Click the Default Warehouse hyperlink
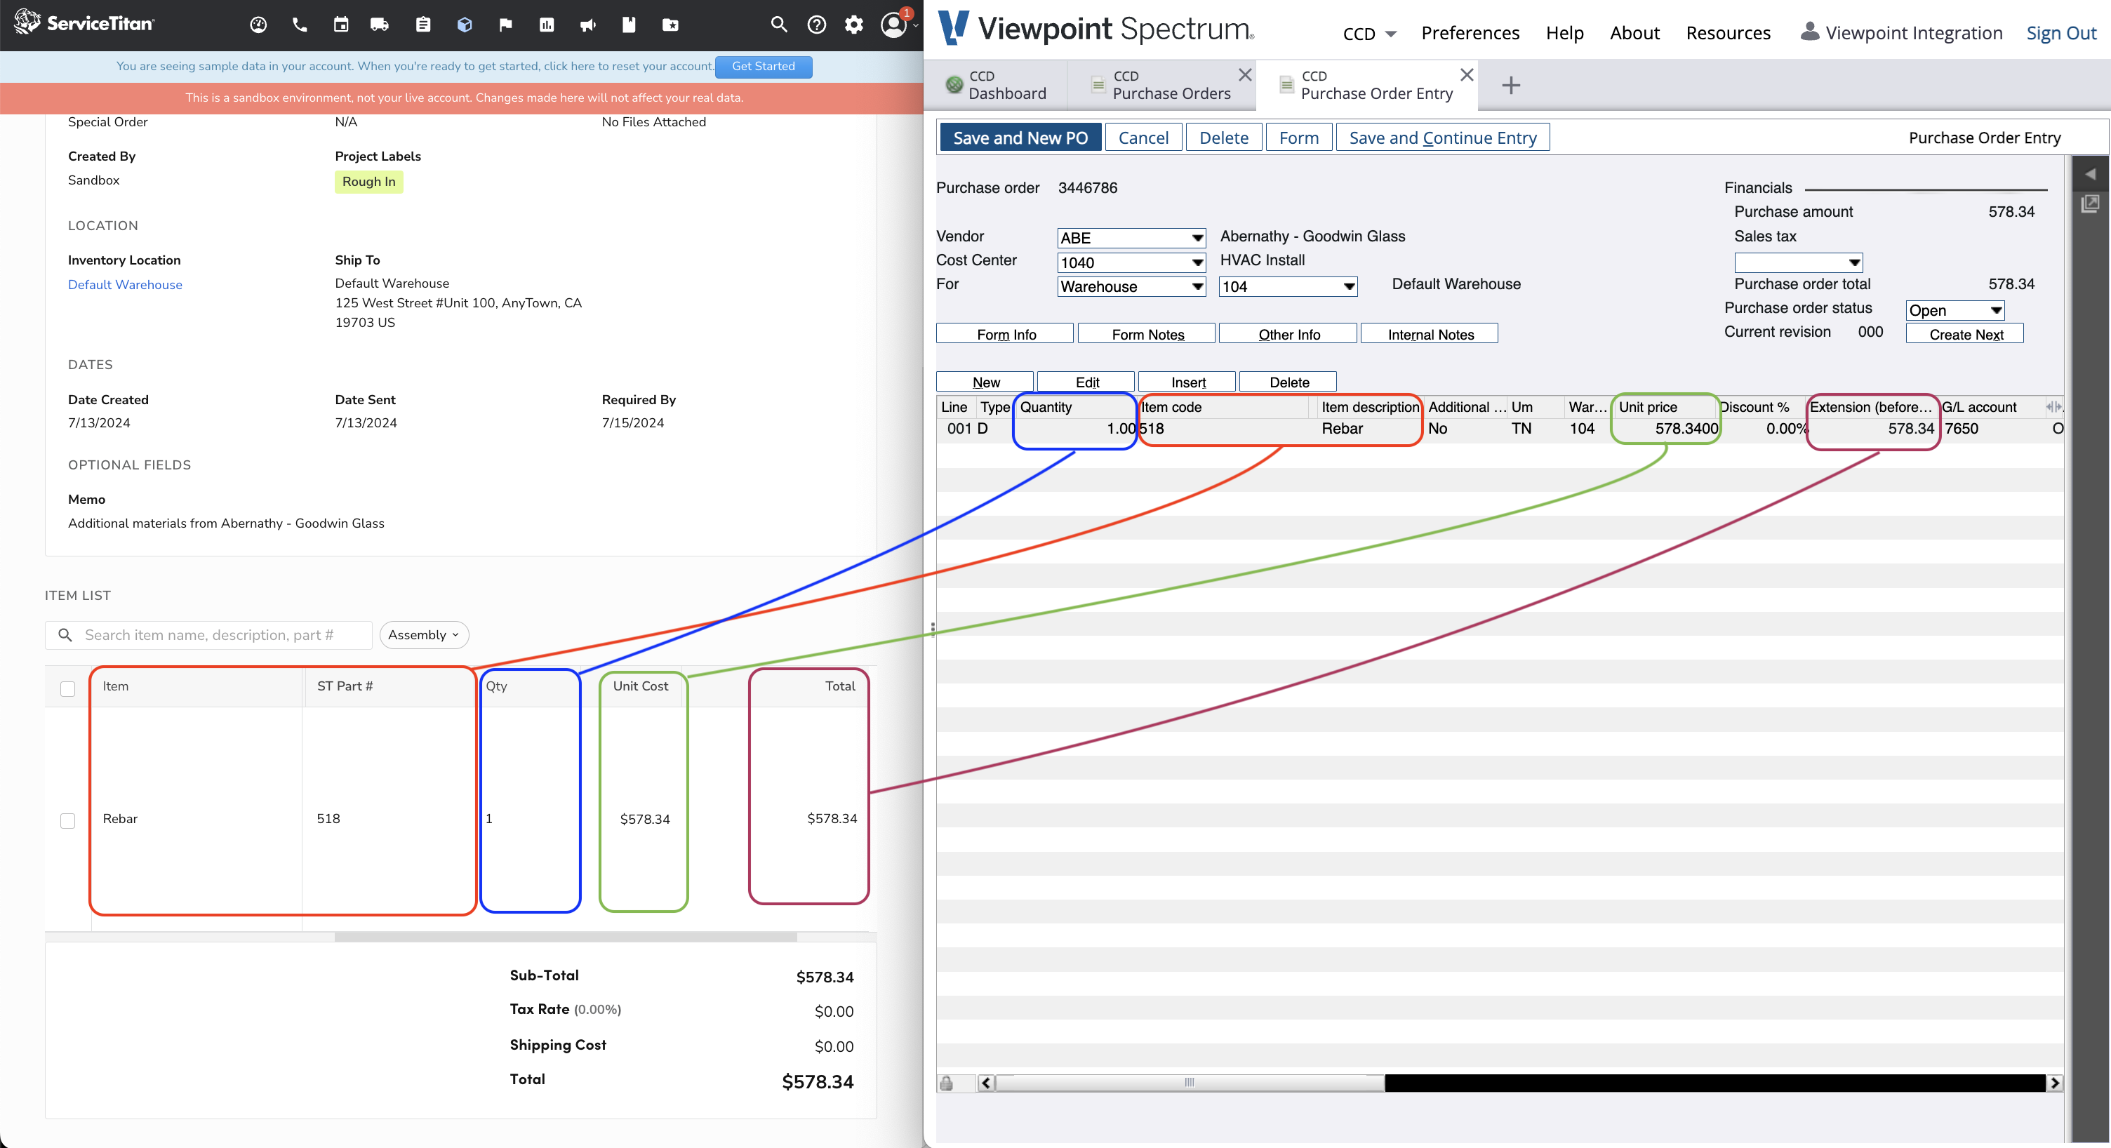 [x=124, y=284]
